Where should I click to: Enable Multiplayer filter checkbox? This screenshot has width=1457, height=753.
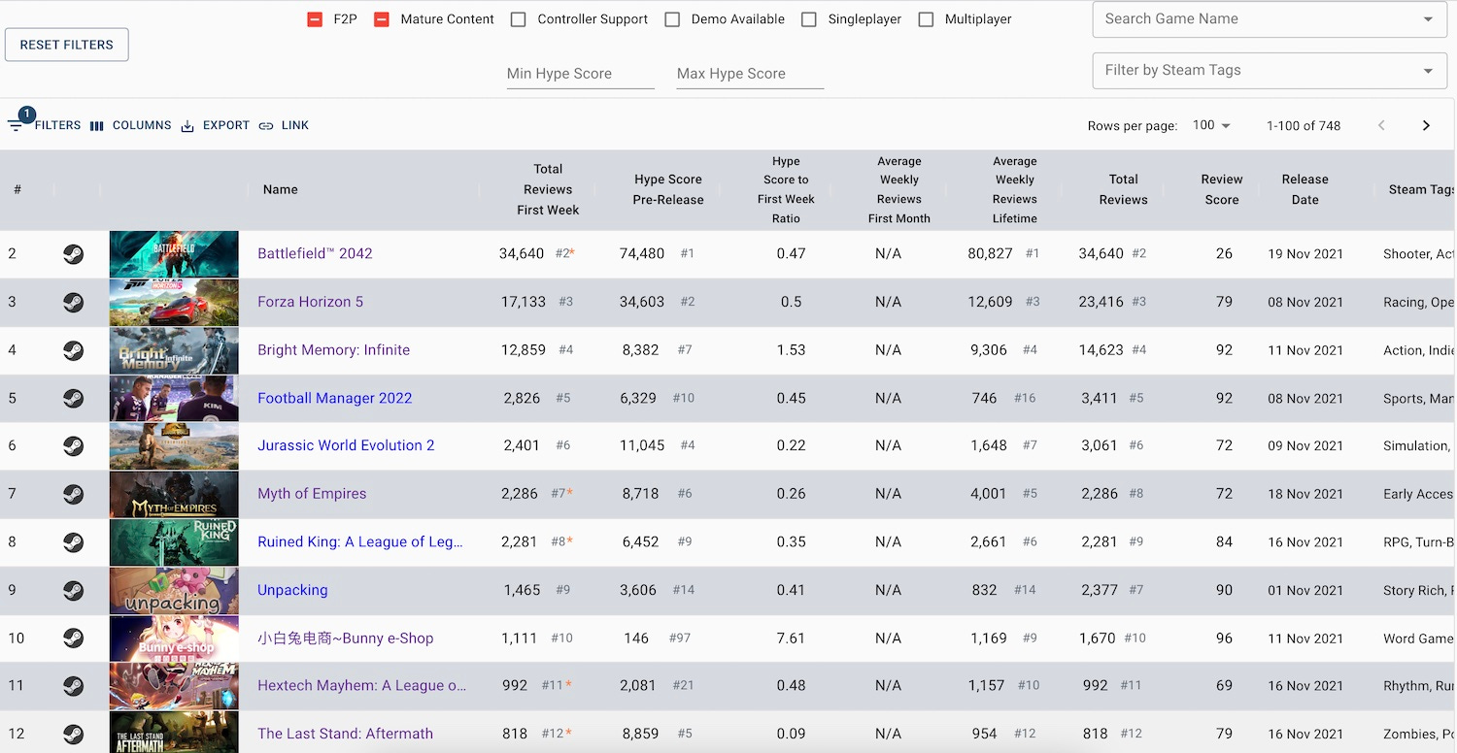point(926,19)
